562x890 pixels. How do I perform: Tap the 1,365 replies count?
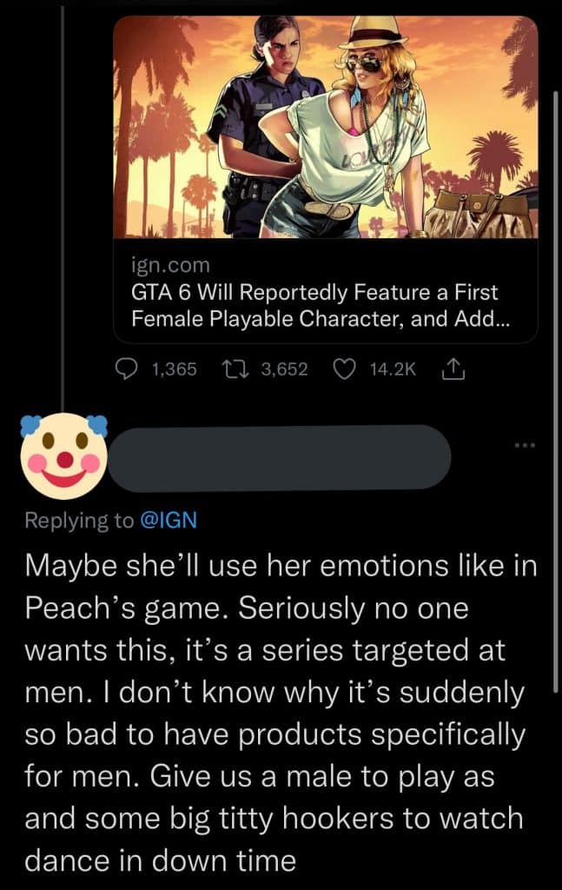175,369
